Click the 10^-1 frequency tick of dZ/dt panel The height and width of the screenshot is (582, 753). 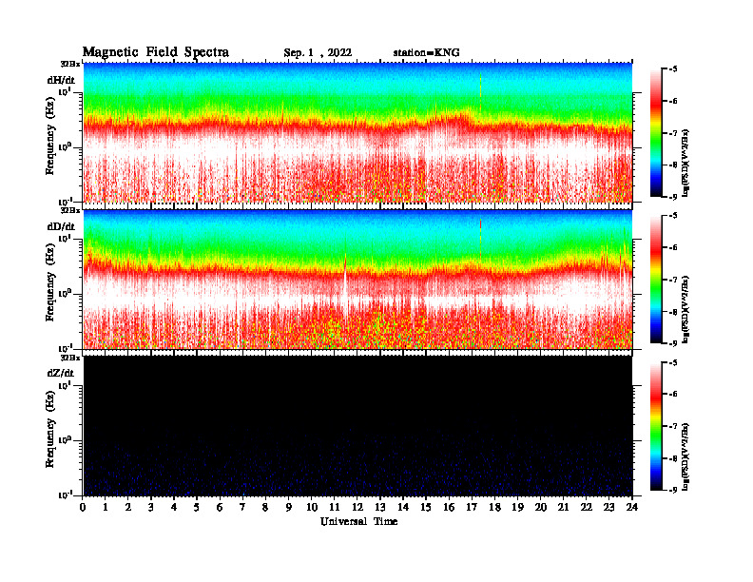pyautogui.click(x=65, y=495)
